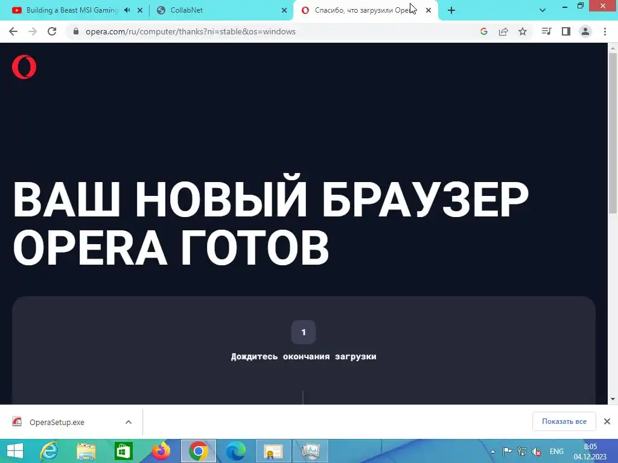Screen dimensions: 618x463
Task: Close the Opera thanks tab
Action: (x=428, y=11)
